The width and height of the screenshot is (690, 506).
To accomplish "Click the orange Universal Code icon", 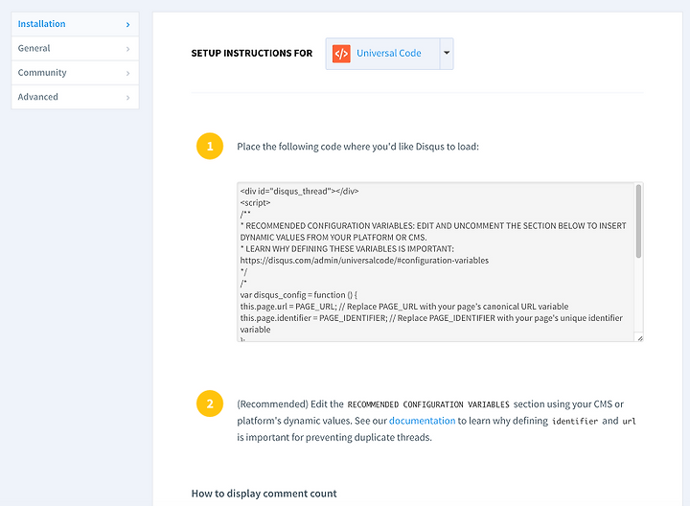I will (341, 54).
